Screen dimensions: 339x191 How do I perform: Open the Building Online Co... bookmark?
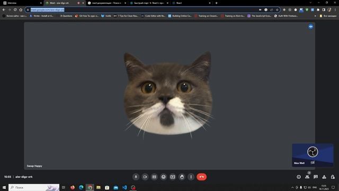pyautogui.click(x=180, y=16)
